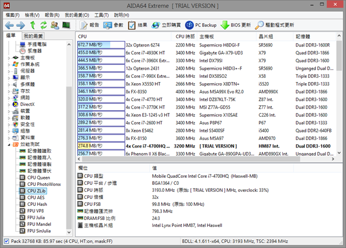Screen dimensions: 346x248
Task: Click the monitor graph toolbar icon
Action: click(66, 25)
